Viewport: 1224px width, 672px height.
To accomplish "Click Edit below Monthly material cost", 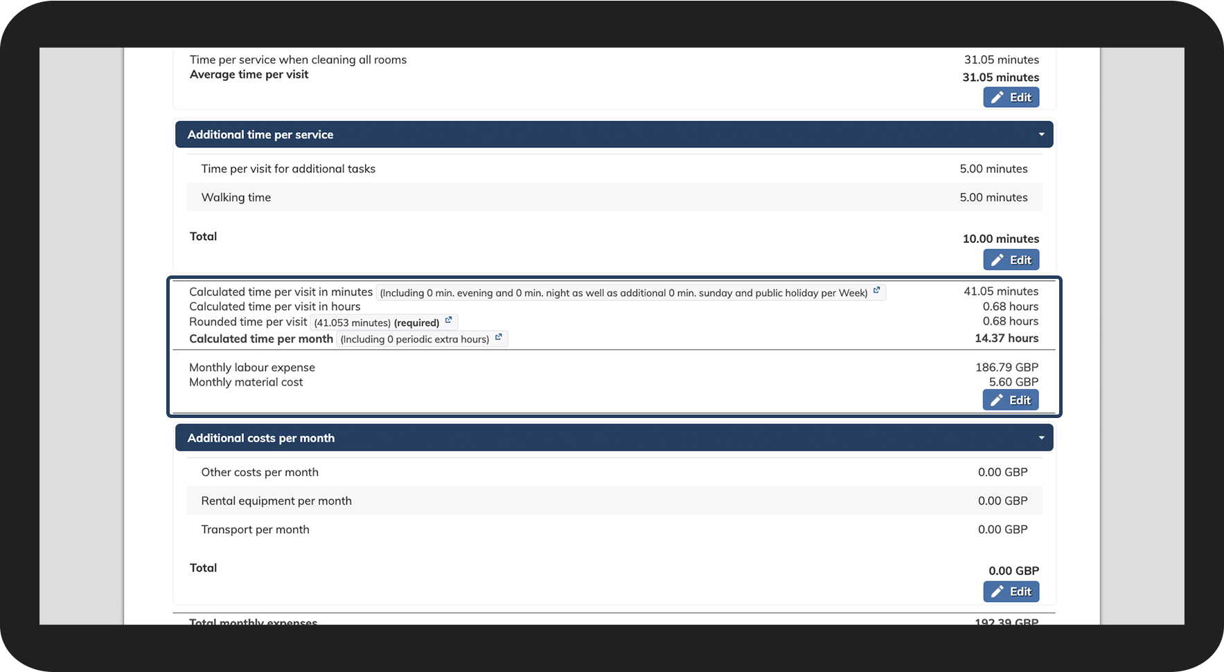I will pos(1010,400).
